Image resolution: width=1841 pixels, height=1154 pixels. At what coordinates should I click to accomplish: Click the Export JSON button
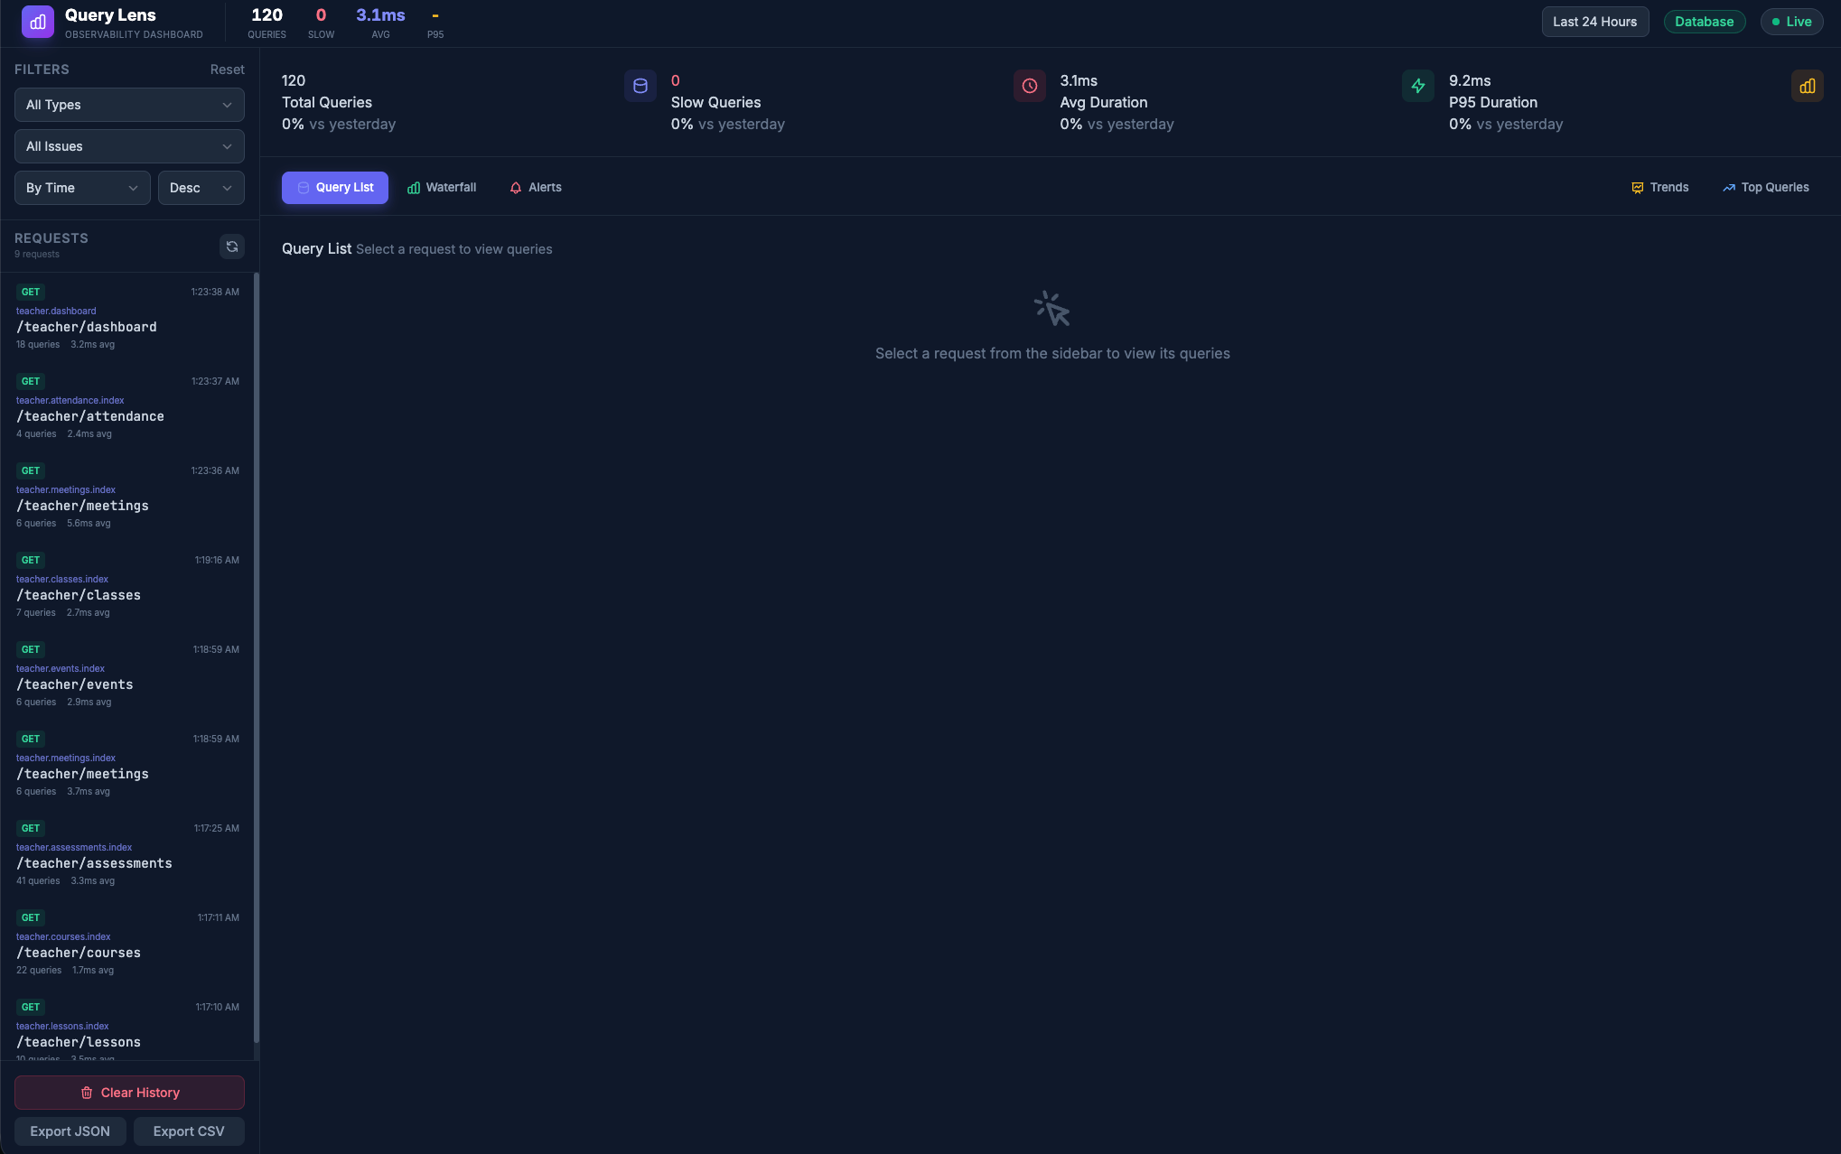(70, 1131)
